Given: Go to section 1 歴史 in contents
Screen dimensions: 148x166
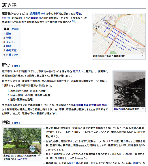Looking at the screenshot, I should tap(9, 34).
